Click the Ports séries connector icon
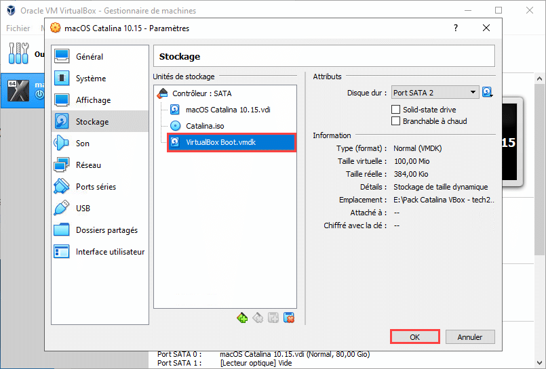The width and height of the screenshot is (546, 369). 62,186
